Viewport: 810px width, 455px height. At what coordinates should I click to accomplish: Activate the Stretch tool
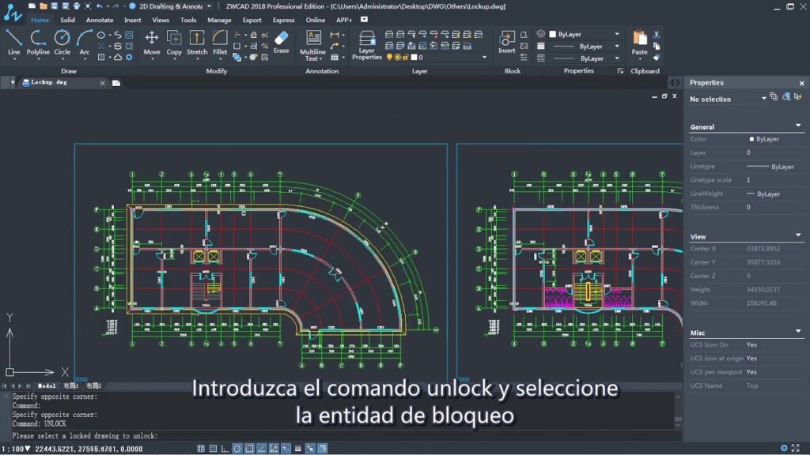point(197,43)
